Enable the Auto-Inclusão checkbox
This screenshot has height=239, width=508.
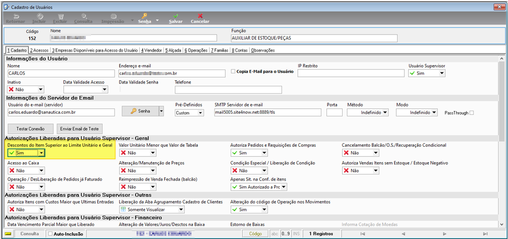(x=50, y=233)
